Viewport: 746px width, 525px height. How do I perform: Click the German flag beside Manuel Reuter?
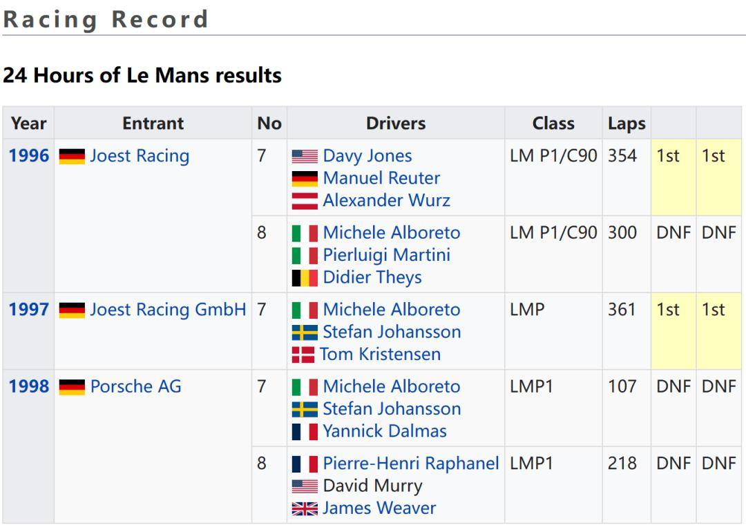click(305, 179)
